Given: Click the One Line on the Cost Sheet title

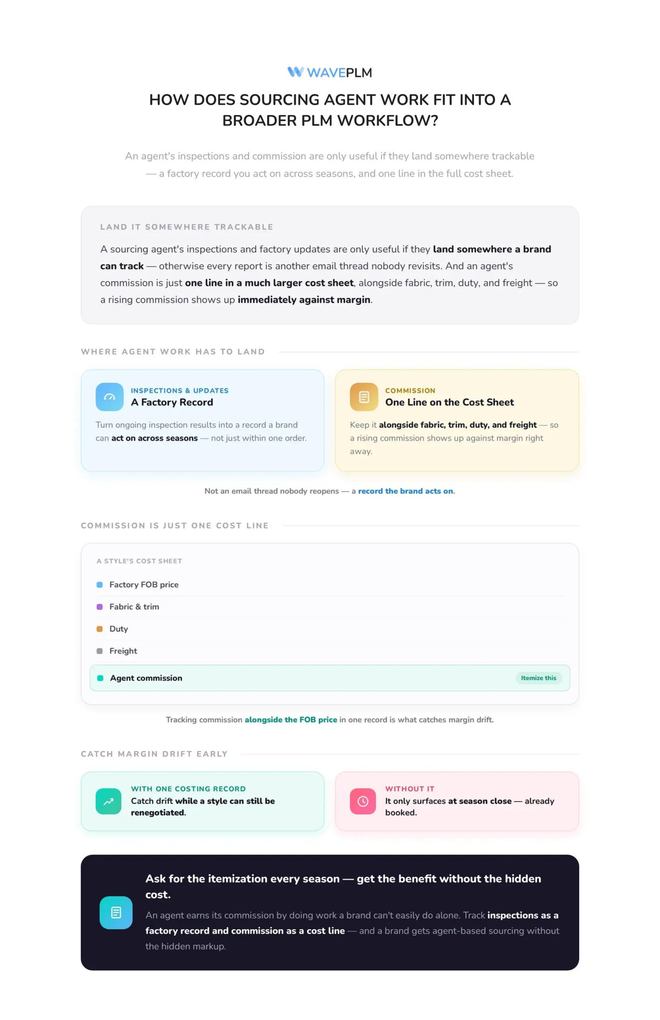Looking at the screenshot, I should pos(449,402).
